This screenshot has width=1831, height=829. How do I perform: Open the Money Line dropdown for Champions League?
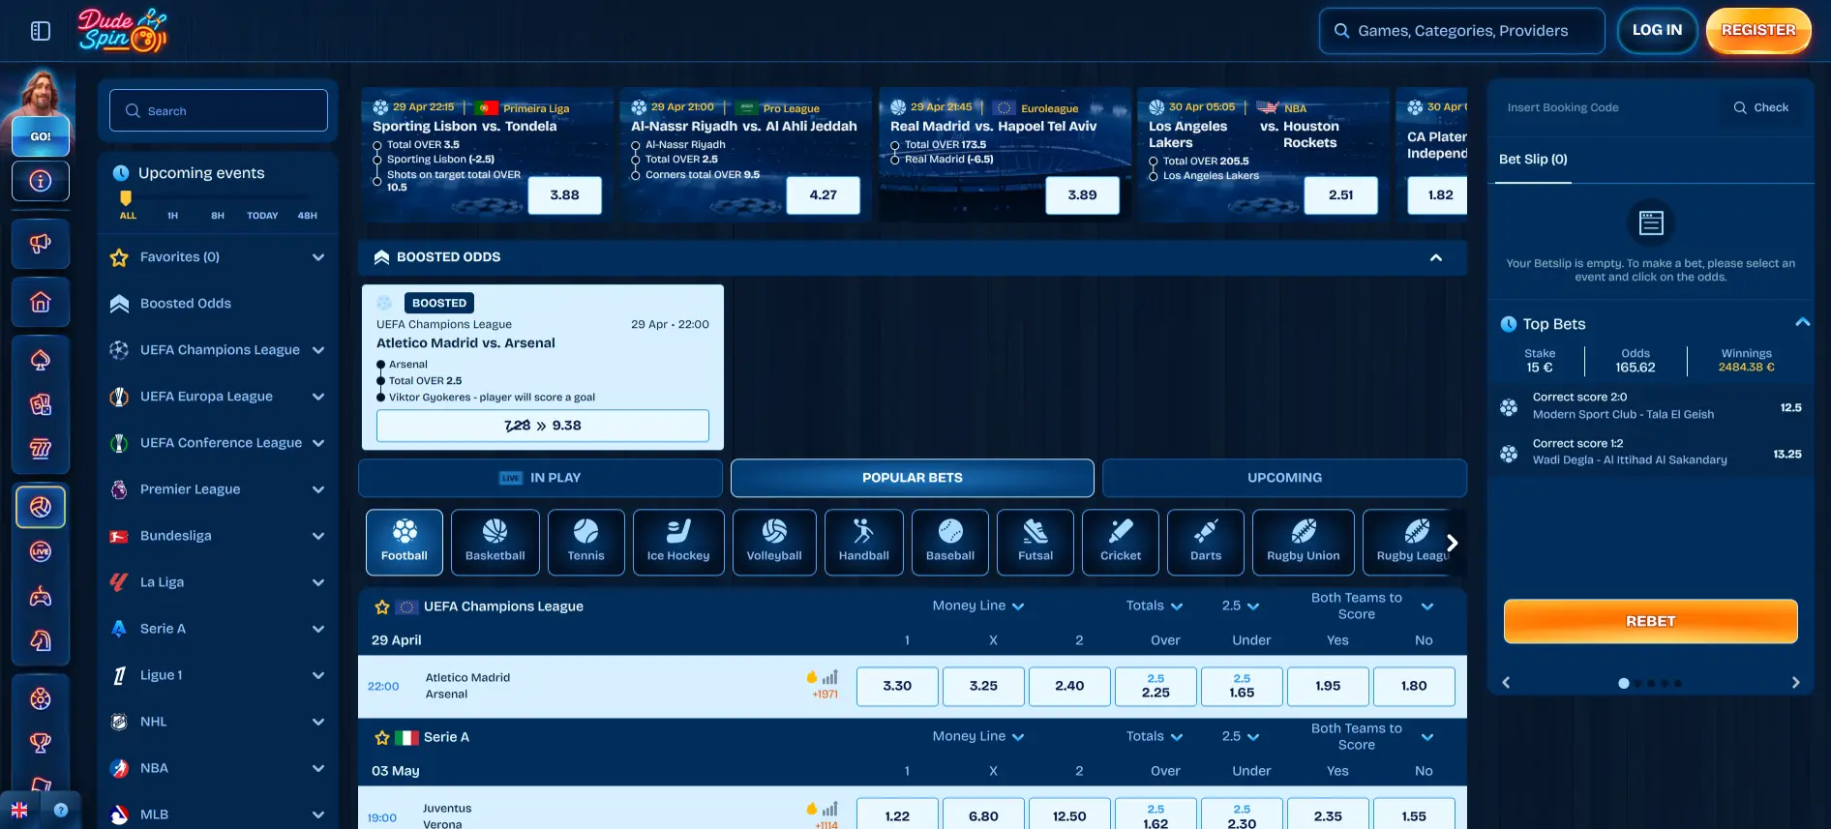point(977,607)
